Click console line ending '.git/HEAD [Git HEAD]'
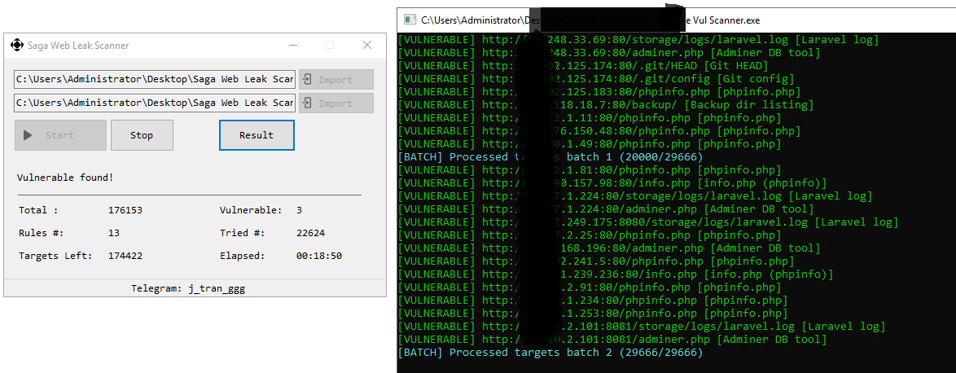The height and width of the screenshot is (373, 956). [x=583, y=66]
